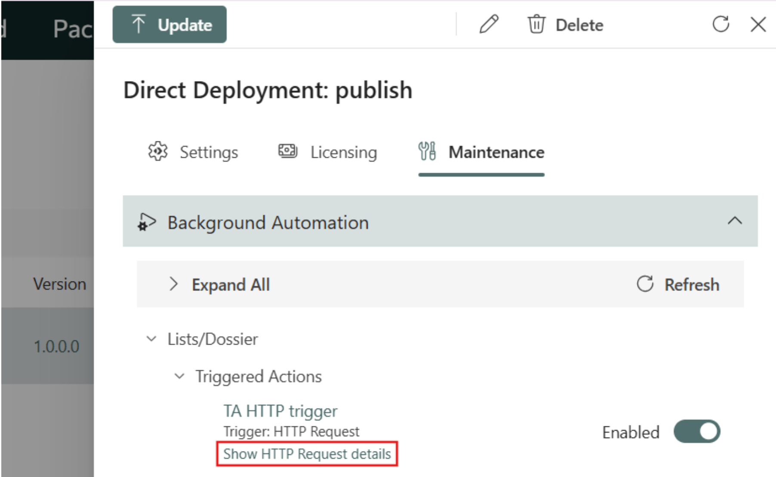776x477 pixels.
Task: Switch to the Licensing tab
Action: [x=328, y=152]
